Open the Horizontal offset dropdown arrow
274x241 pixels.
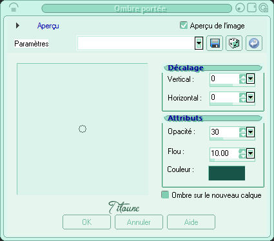250,97
